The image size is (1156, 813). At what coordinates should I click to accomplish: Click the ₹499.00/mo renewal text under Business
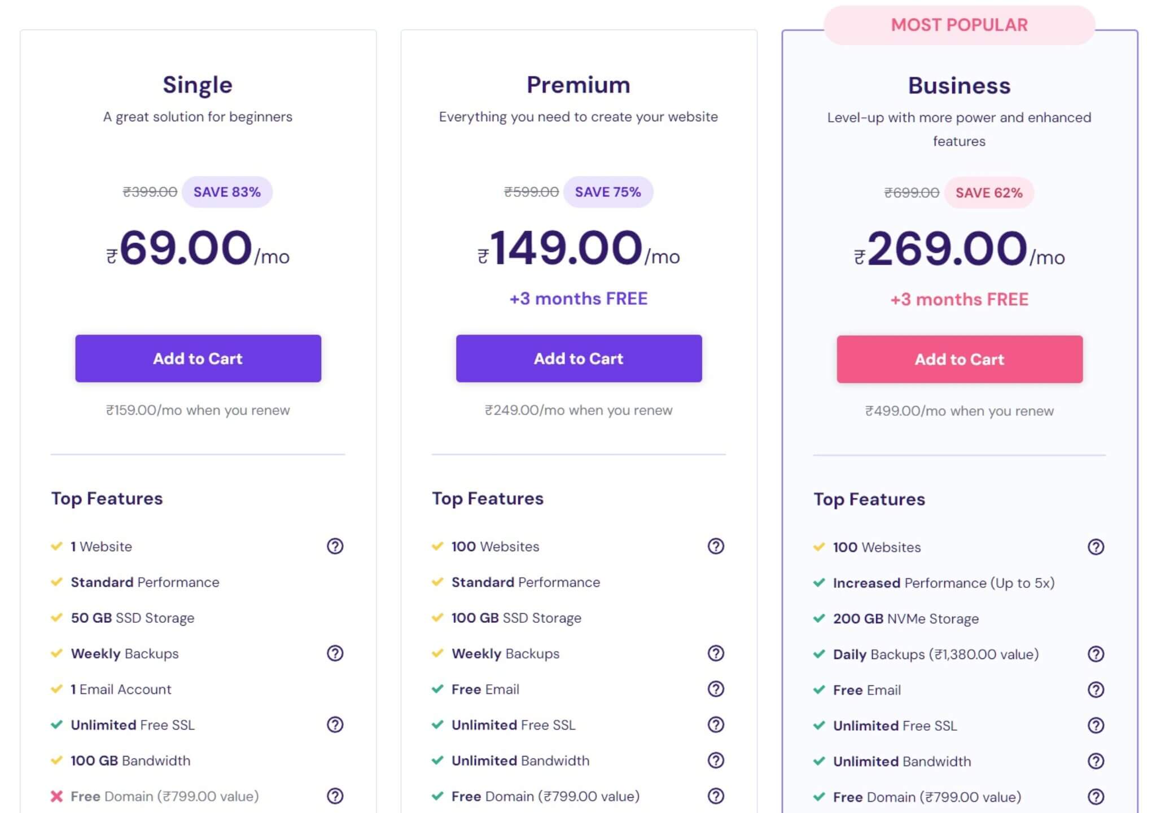pos(959,411)
